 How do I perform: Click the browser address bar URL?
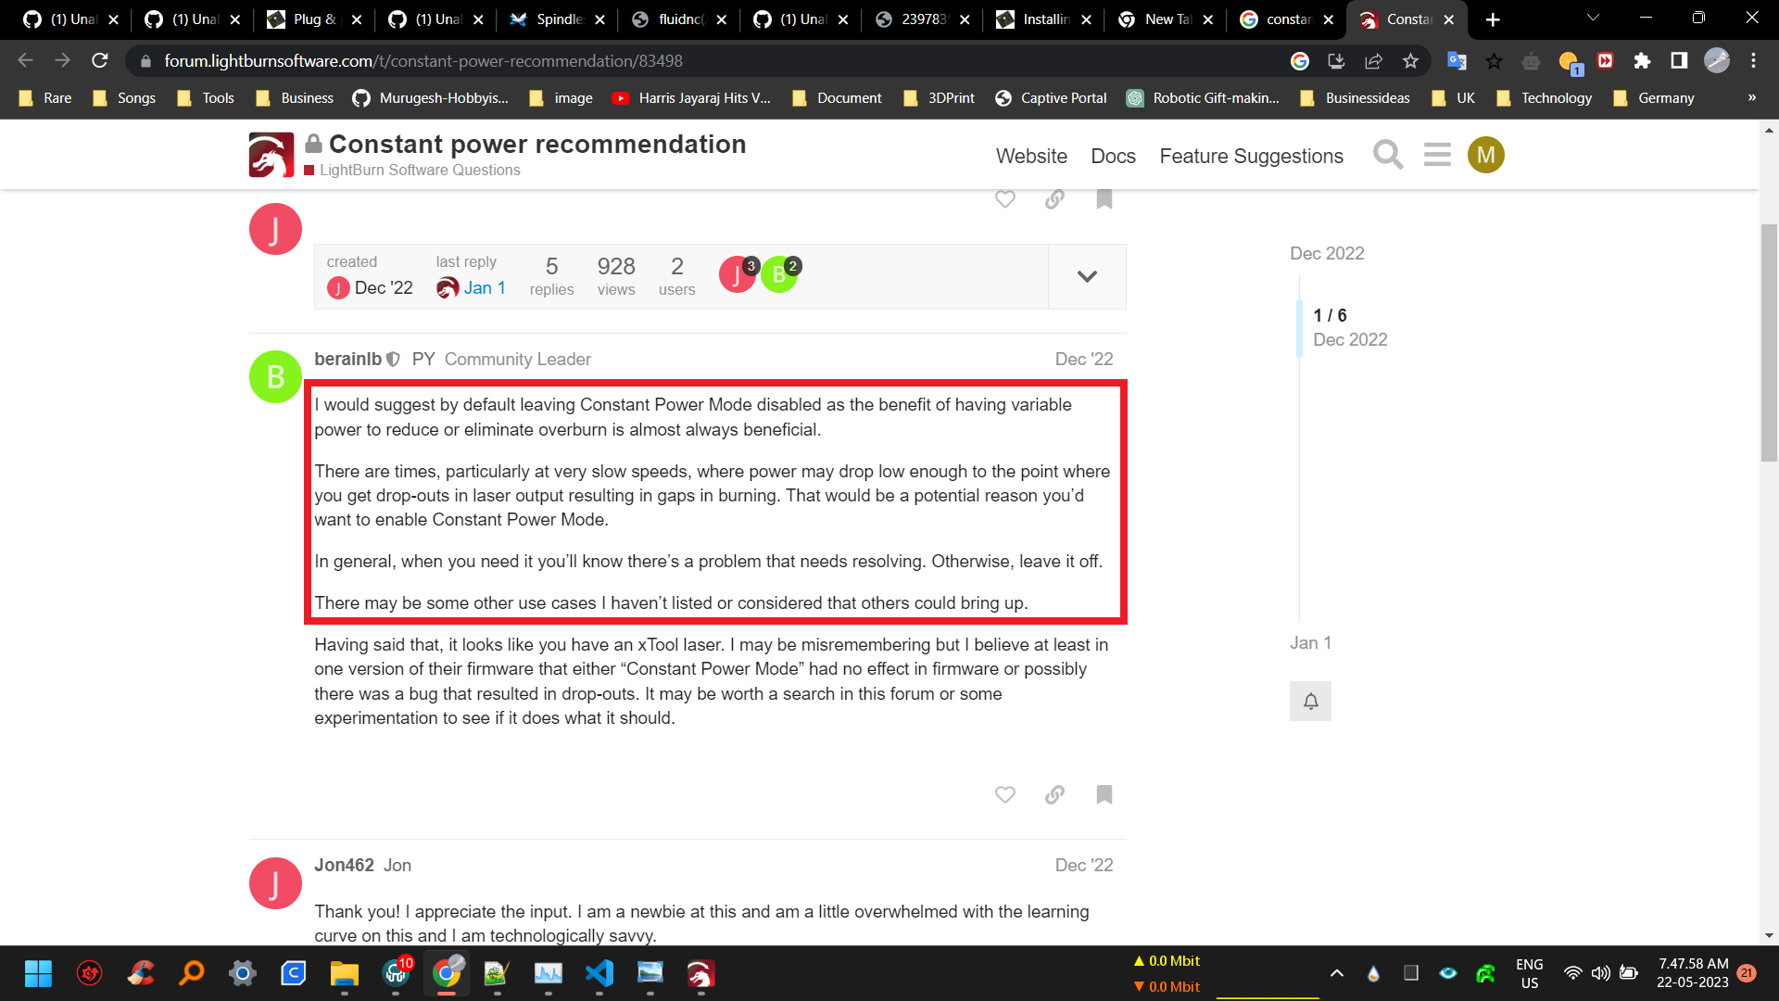tap(423, 61)
